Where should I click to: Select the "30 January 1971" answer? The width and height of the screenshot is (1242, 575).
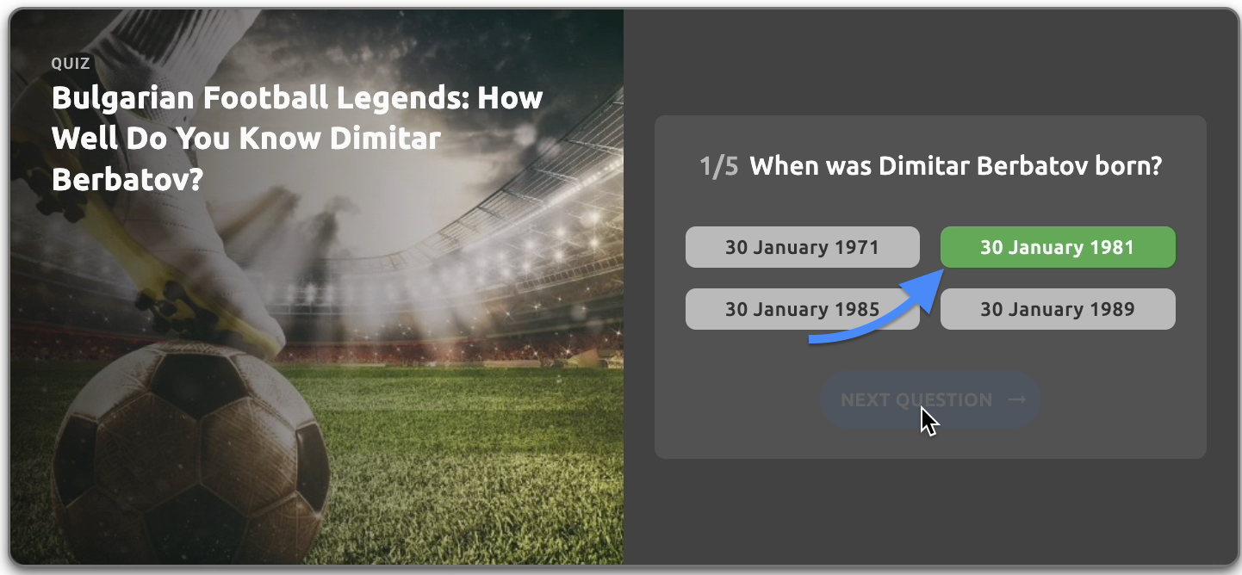pos(802,247)
